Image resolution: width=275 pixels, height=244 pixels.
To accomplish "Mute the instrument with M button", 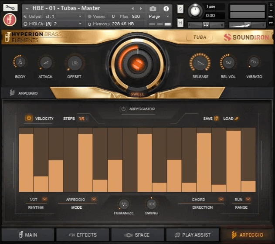I will (x=180, y=23).
